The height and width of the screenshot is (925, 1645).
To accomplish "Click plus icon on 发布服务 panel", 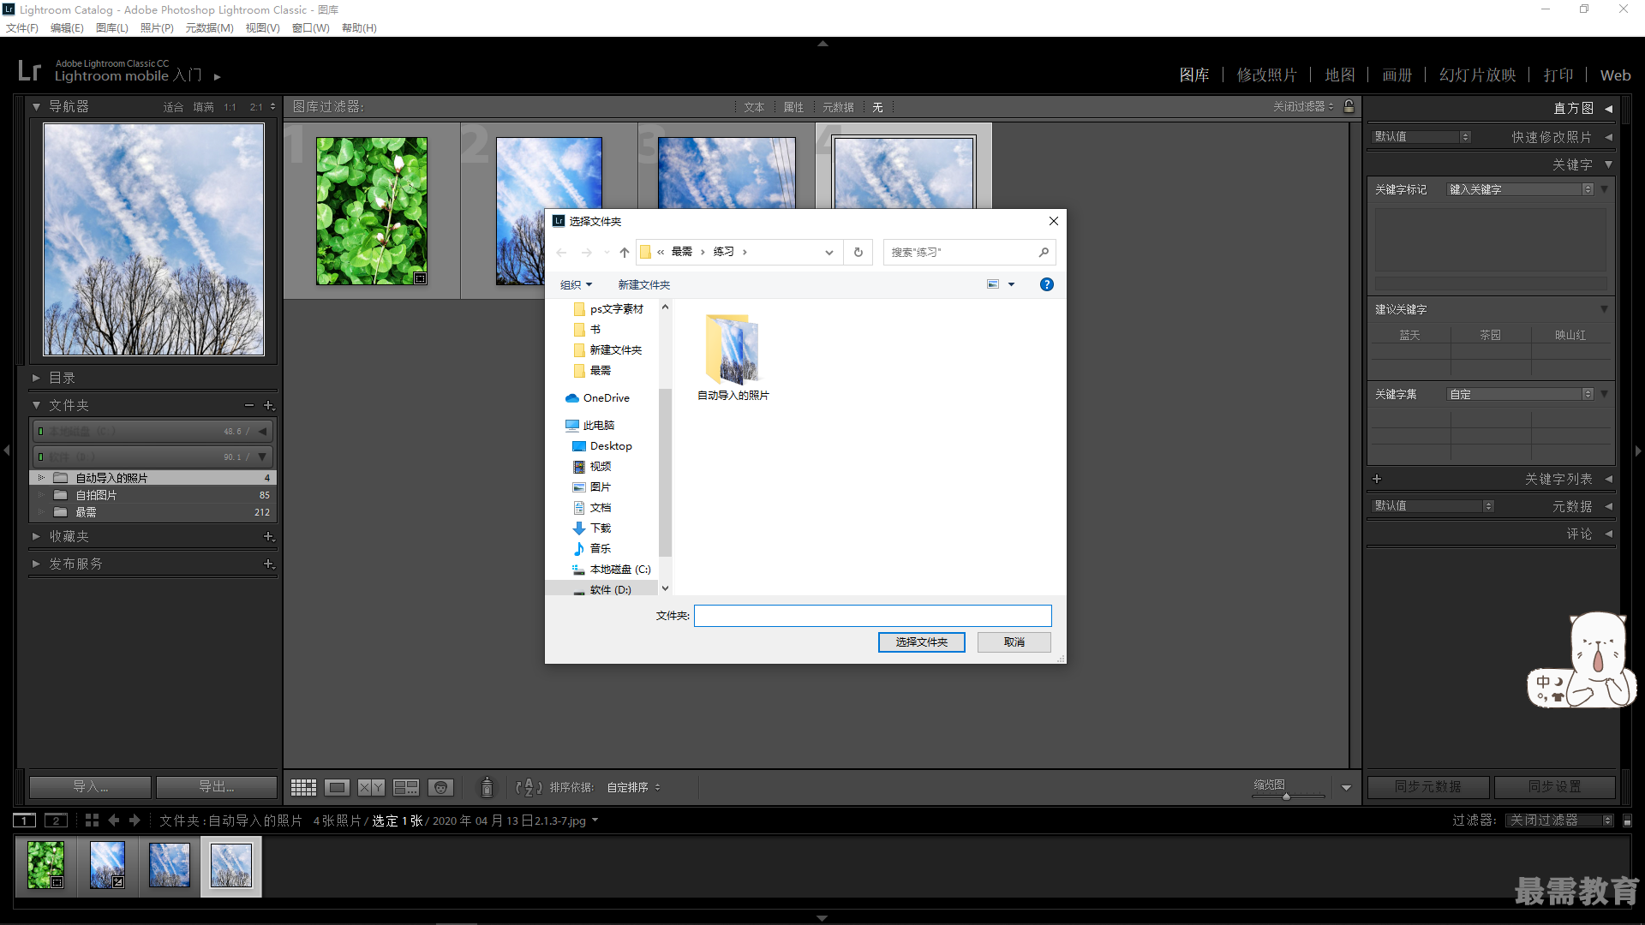I will [x=269, y=564].
